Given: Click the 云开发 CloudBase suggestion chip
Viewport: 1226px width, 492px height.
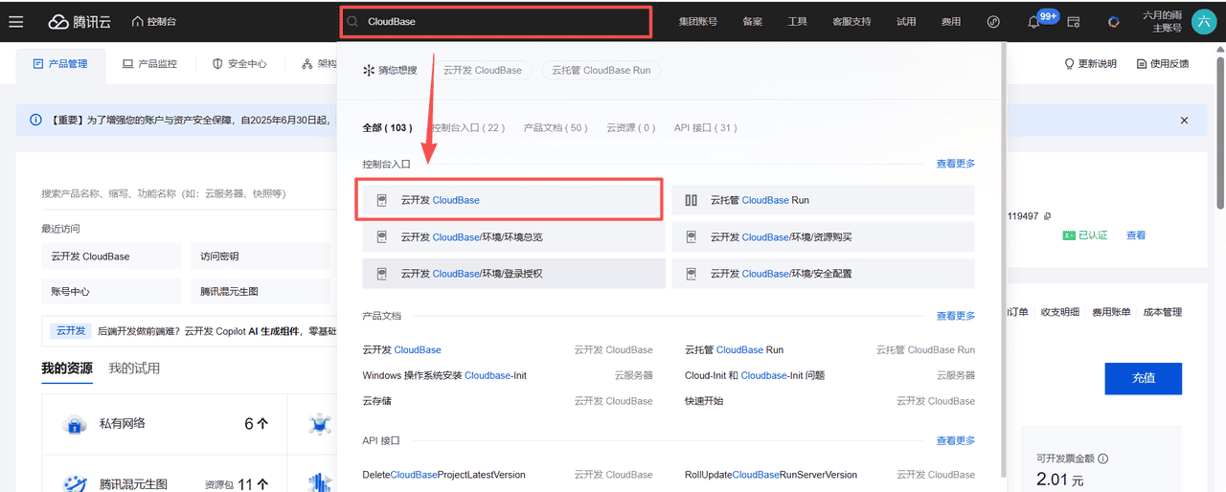Looking at the screenshot, I should click(x=485, y=70).
